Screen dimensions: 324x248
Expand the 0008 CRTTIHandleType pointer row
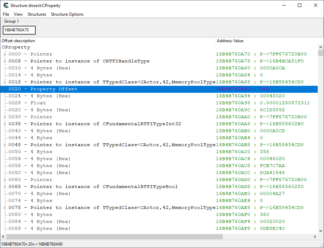[5, 61]
